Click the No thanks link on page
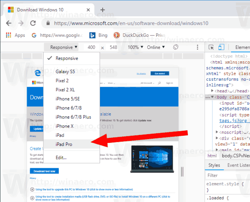The width and height of the screenshot is (250, 202). pos(141,73)
